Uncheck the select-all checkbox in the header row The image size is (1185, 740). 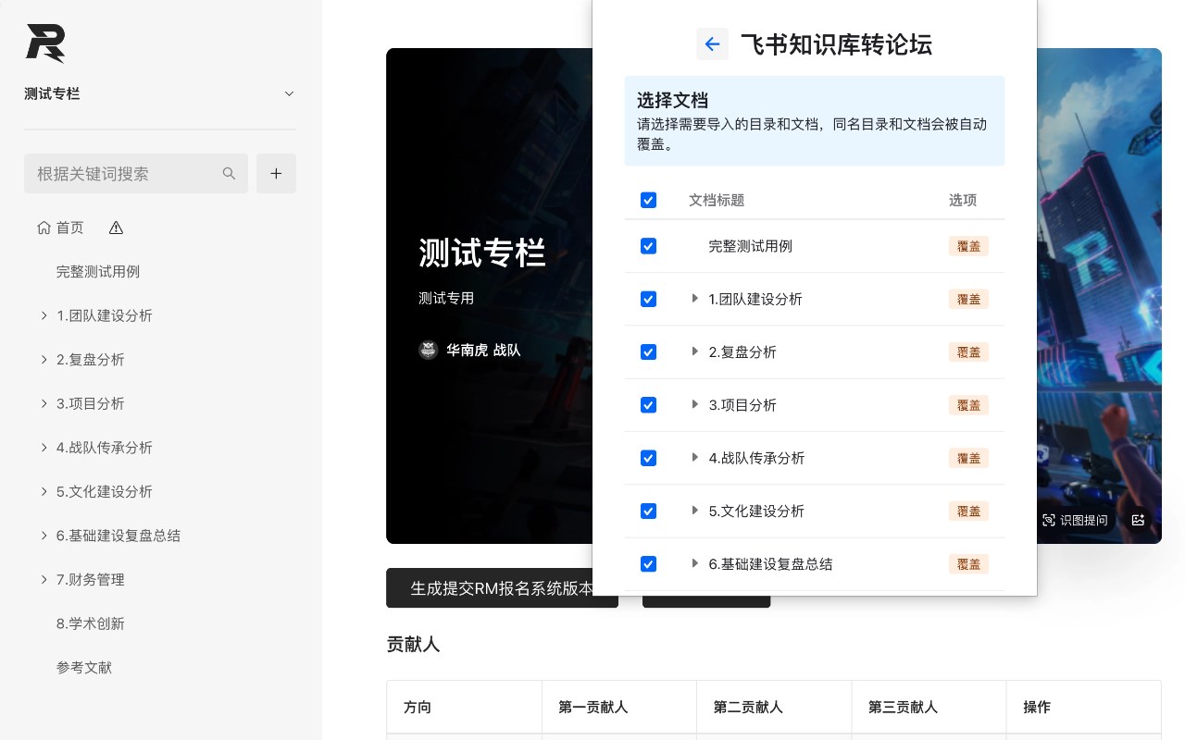(x=648, y=200)
